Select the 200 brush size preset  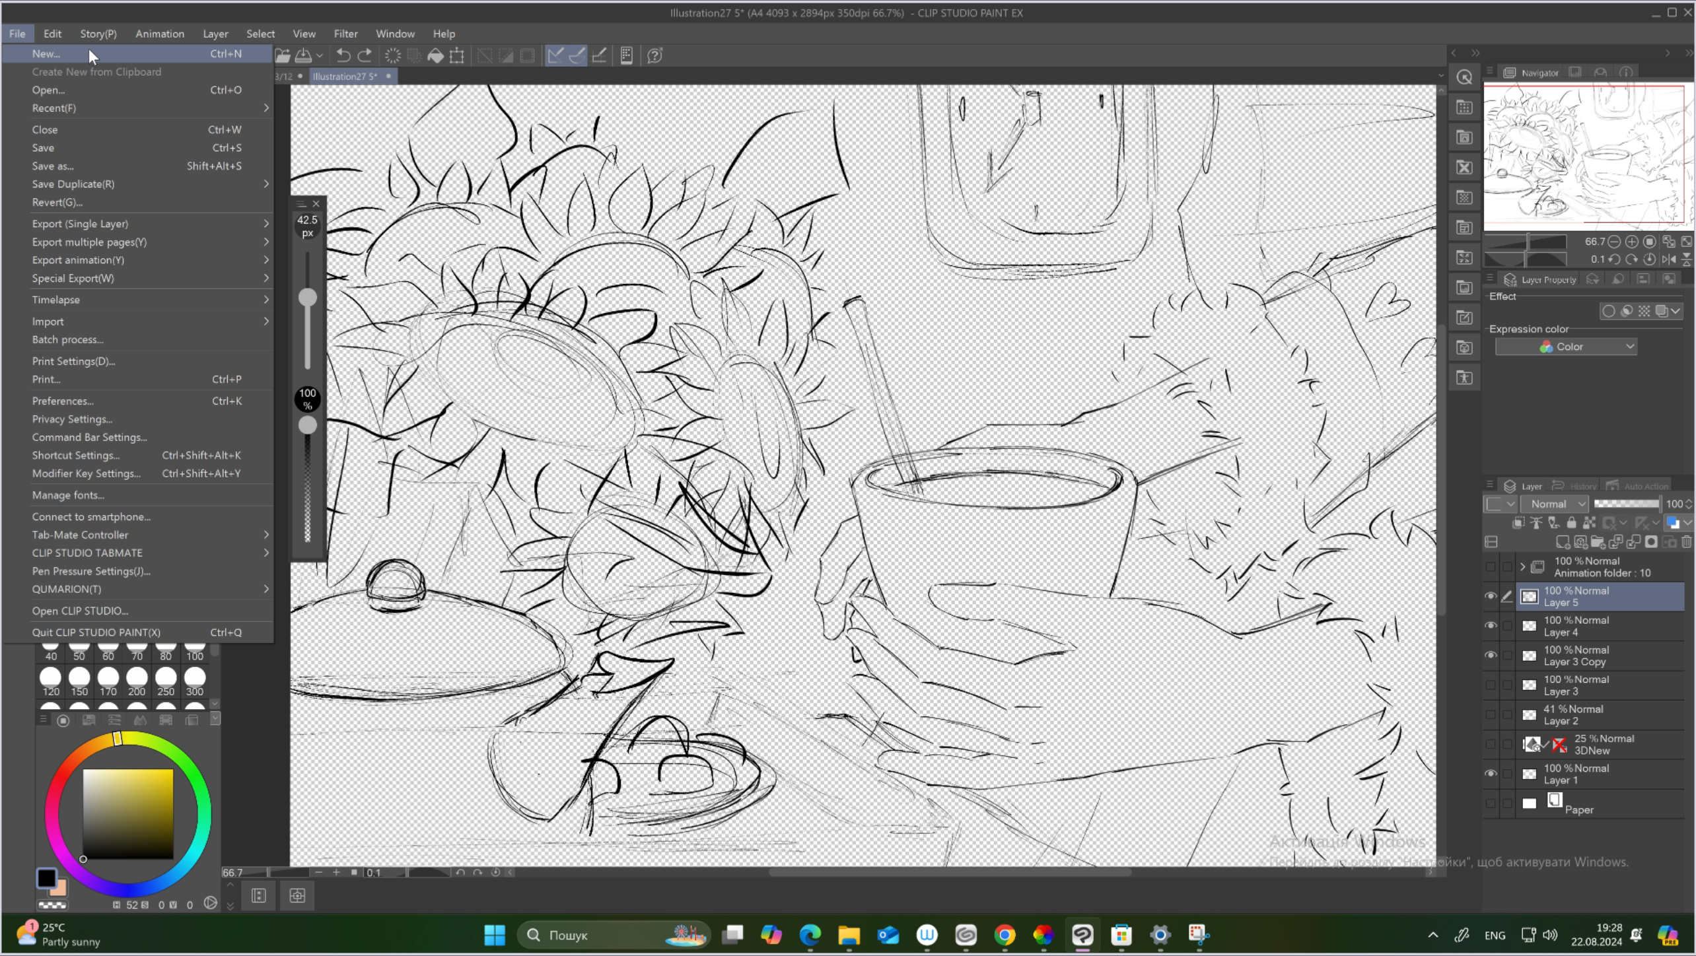pos(137,681)
